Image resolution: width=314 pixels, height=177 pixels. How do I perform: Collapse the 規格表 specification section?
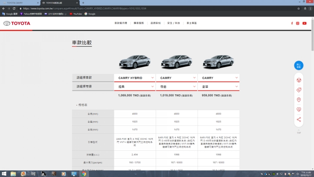coord(82,105)
